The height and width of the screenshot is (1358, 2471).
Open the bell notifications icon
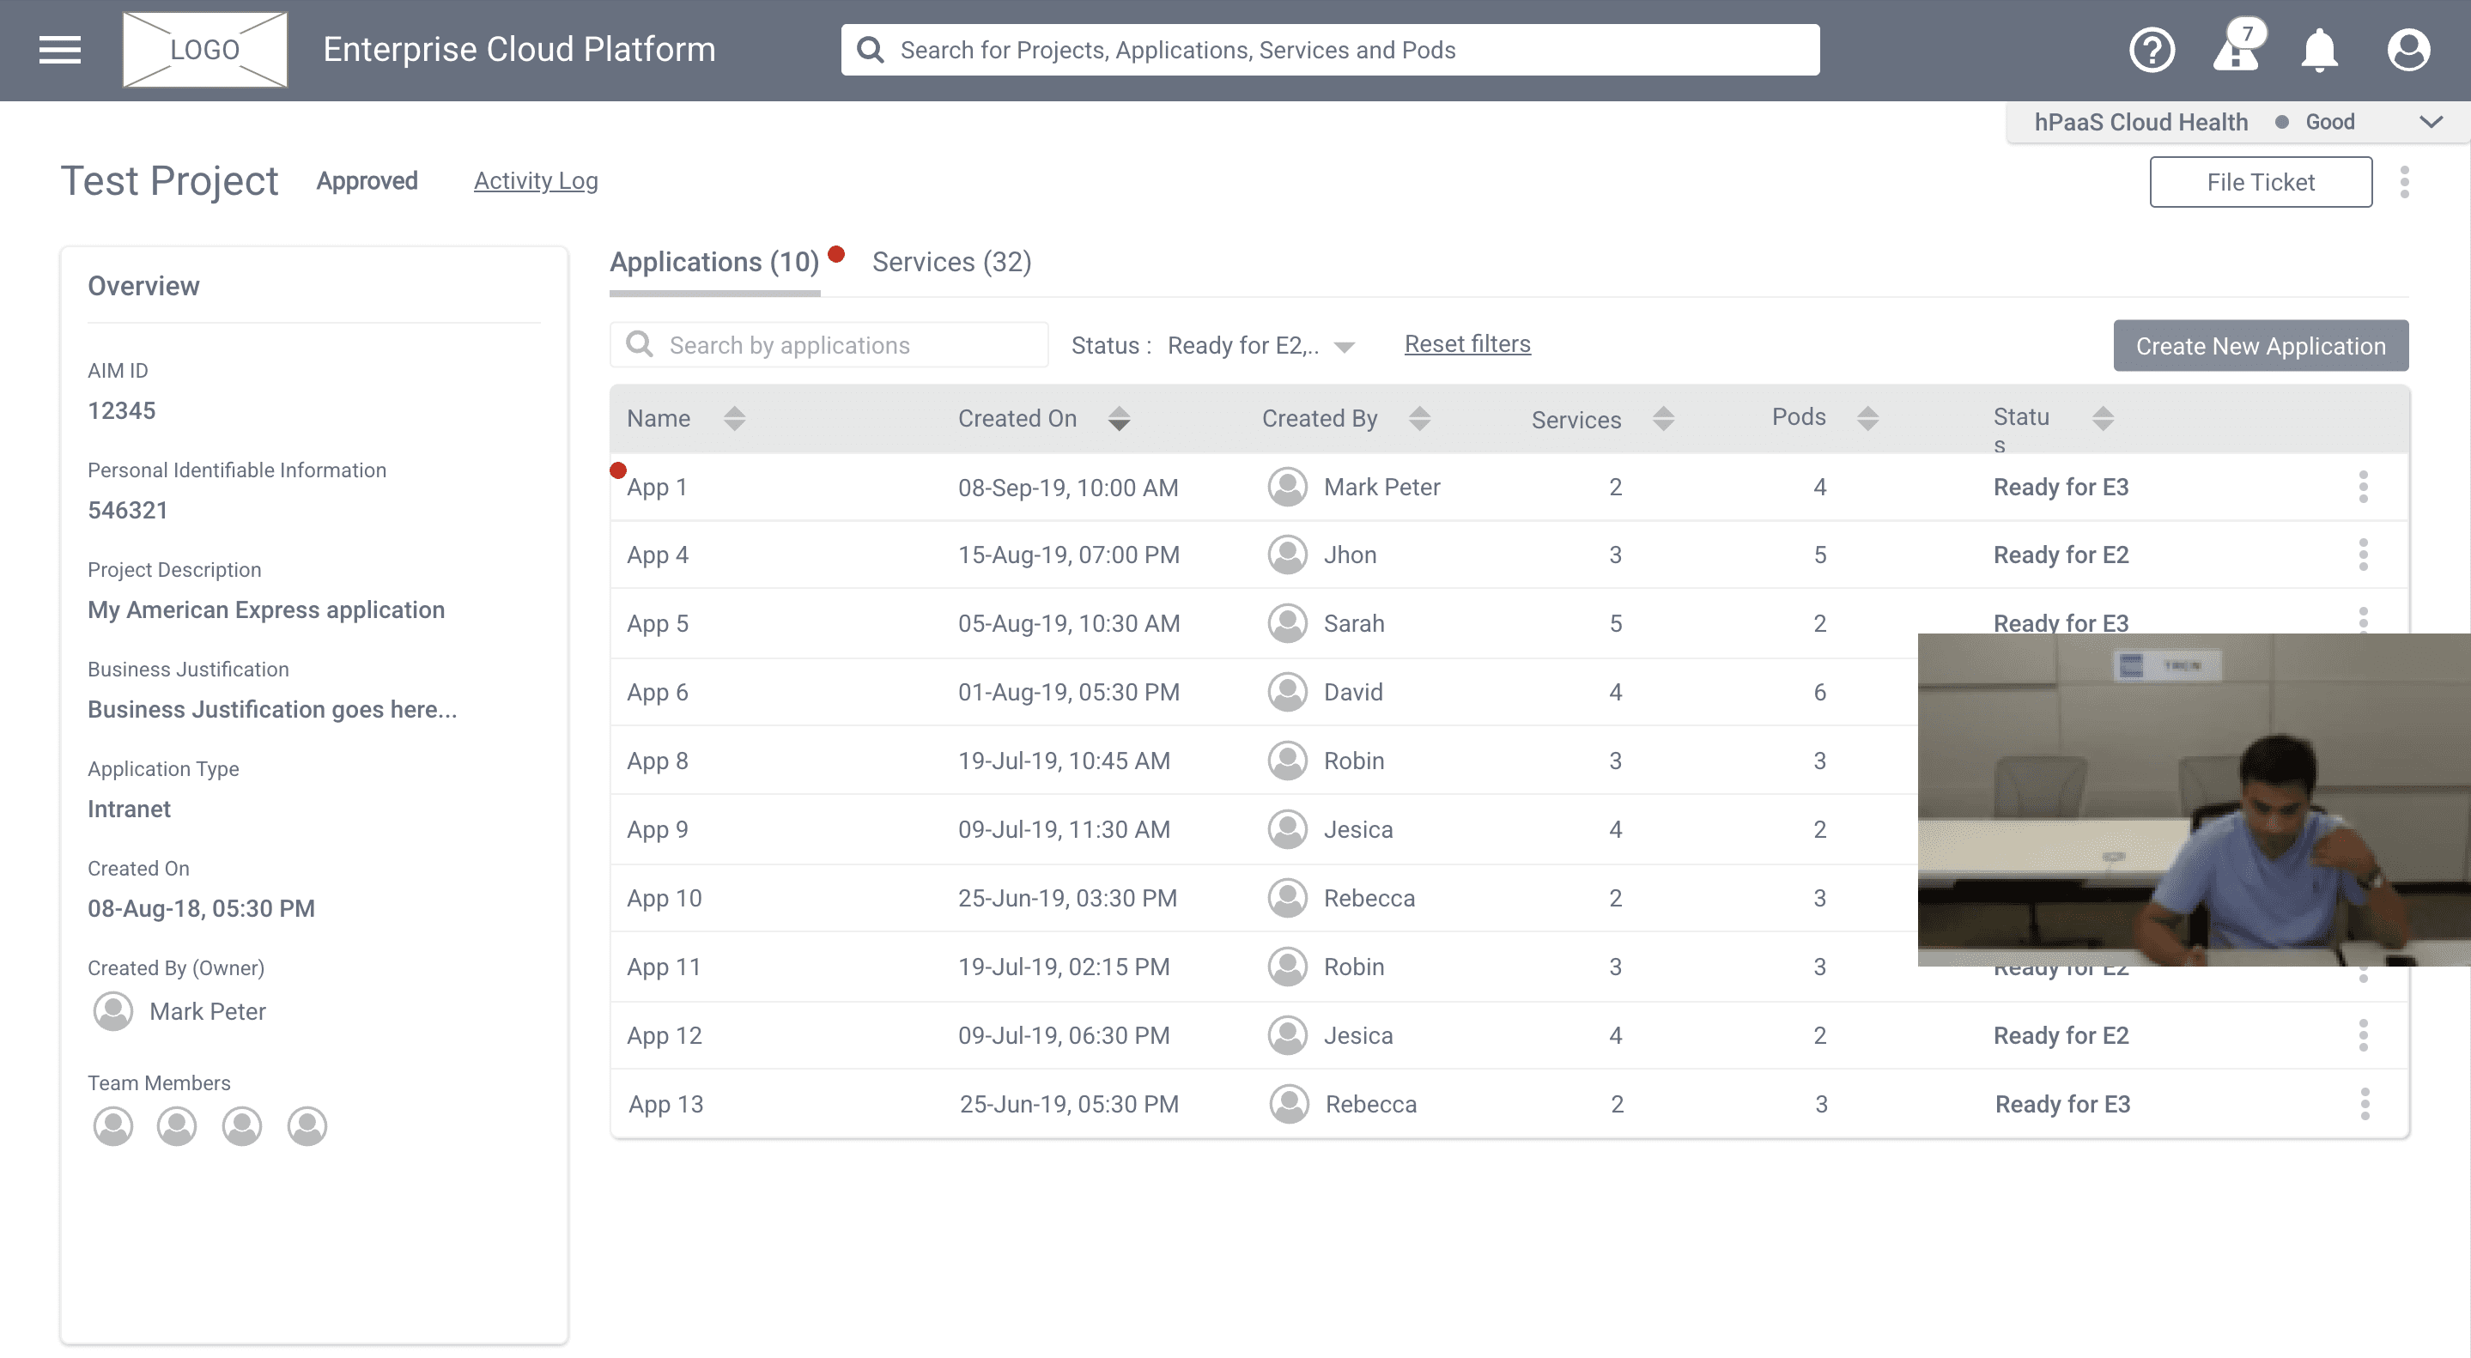click(2319, 50)
